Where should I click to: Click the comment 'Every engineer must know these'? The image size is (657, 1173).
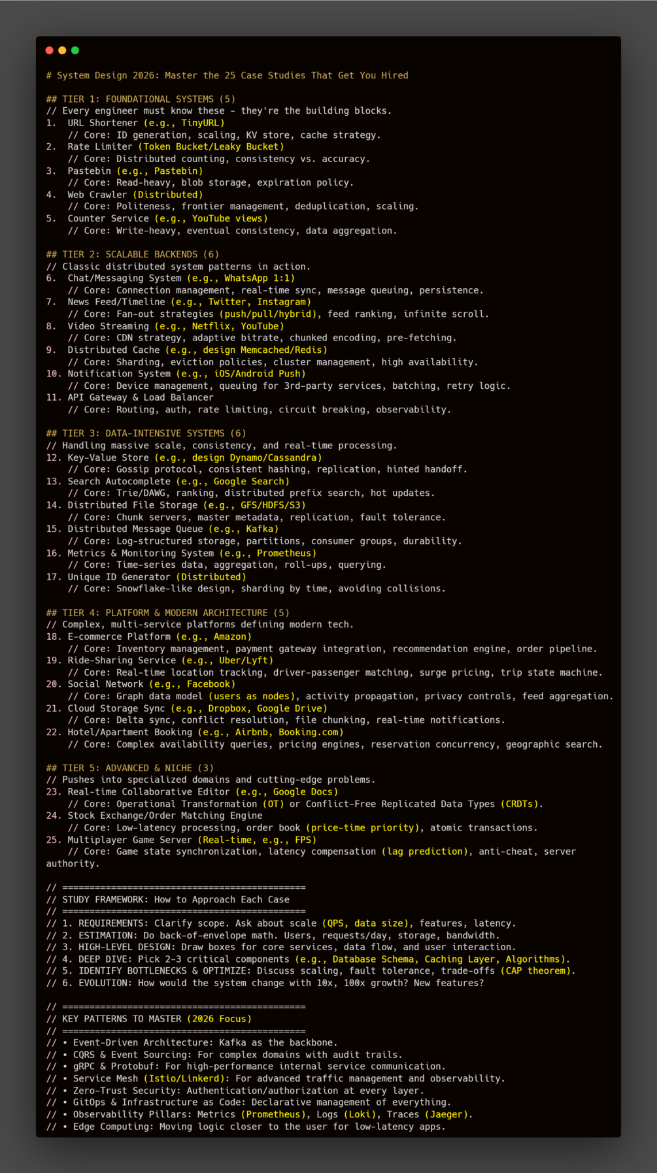219,111
